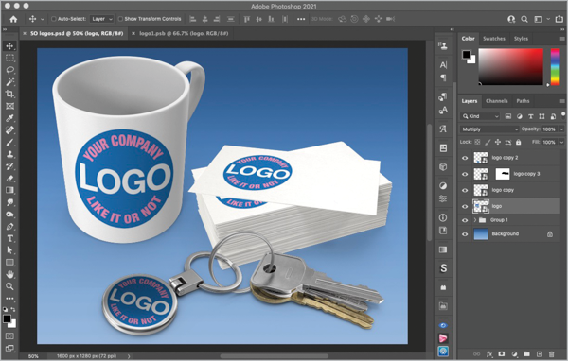Viewport: 568px width, 361px height.
Task: Select the Crop tool
Action: click(x=9, y=95)
